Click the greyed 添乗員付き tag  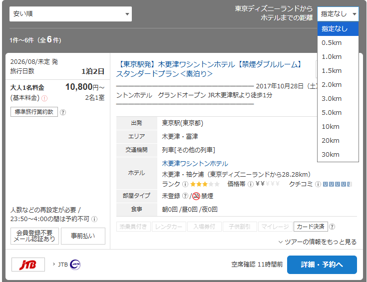pos(133,227)
